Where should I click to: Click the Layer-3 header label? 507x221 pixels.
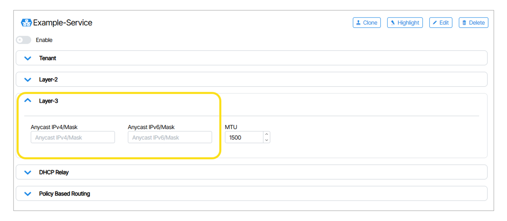click(x=48, y=101)
